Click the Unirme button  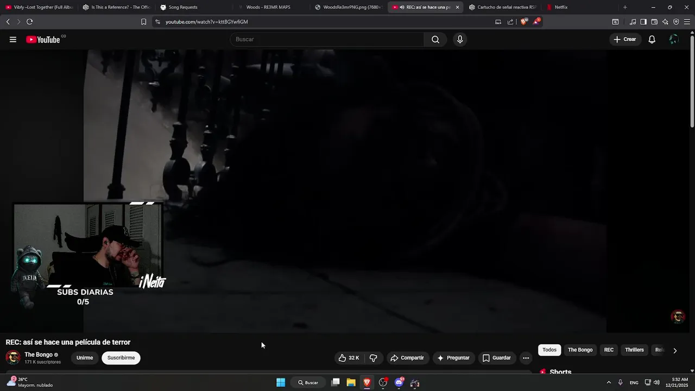point(85,358)
